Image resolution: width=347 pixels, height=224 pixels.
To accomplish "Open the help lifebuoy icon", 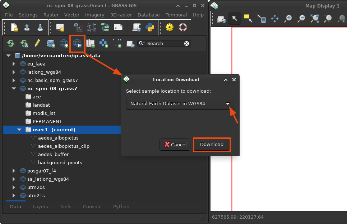I will (x=183, y=27).
